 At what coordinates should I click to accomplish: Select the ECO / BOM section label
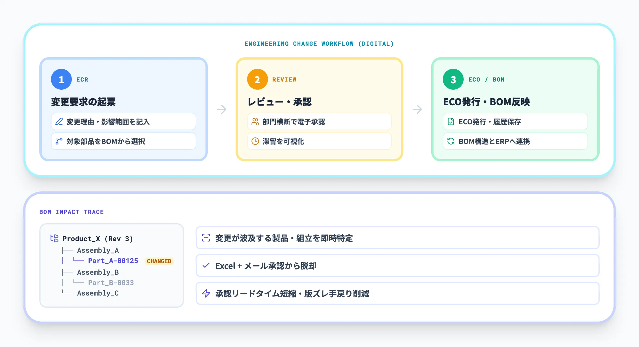click(x=486, y=79)
